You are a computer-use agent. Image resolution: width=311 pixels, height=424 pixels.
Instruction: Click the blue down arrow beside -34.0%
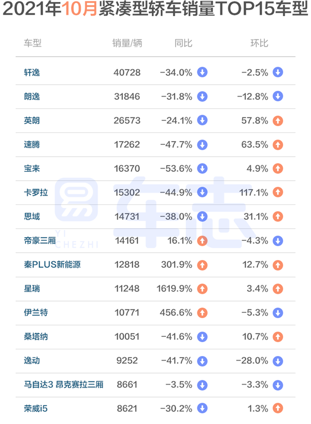click(x=202, y=72)
